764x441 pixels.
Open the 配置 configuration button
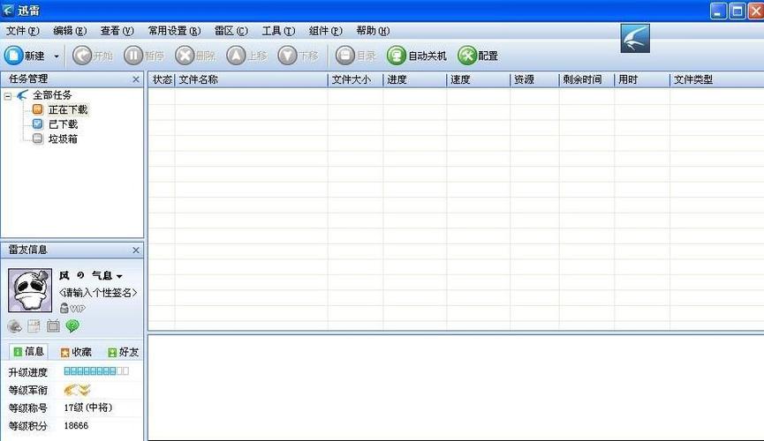click(x=478, y=56)
